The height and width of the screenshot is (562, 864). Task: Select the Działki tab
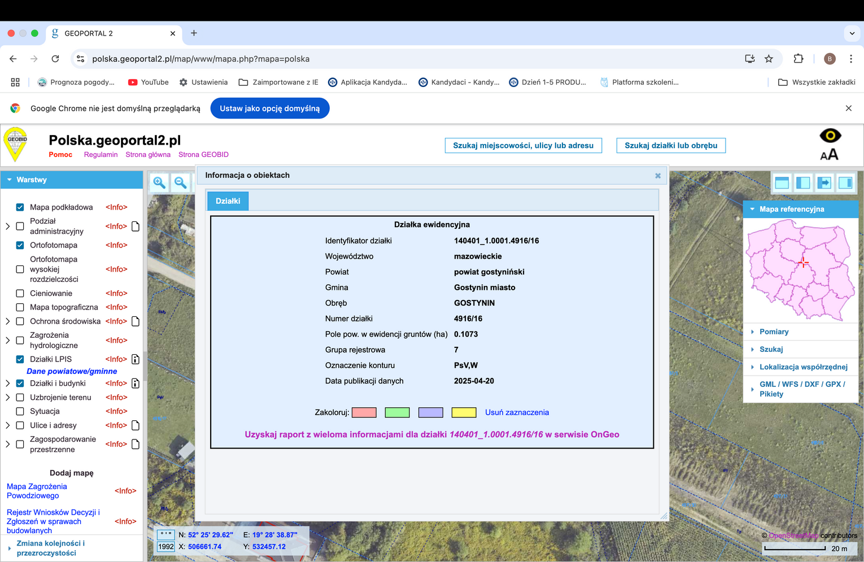click(228, 201)
